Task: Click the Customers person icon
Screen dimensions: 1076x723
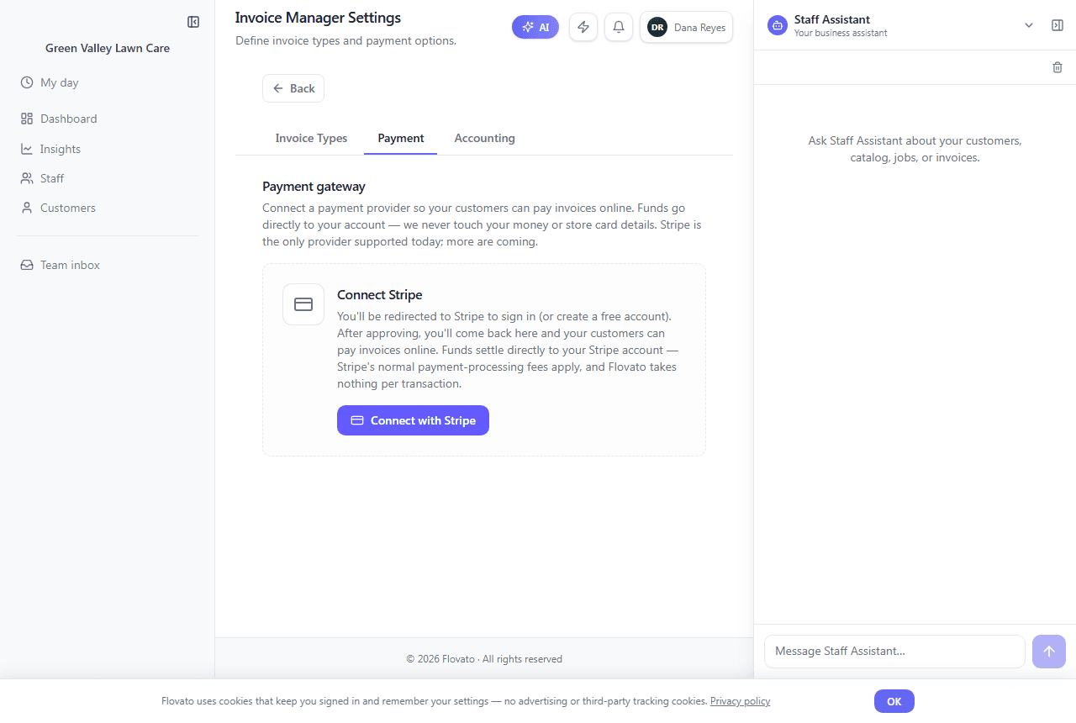Action: tap(27, 208)
